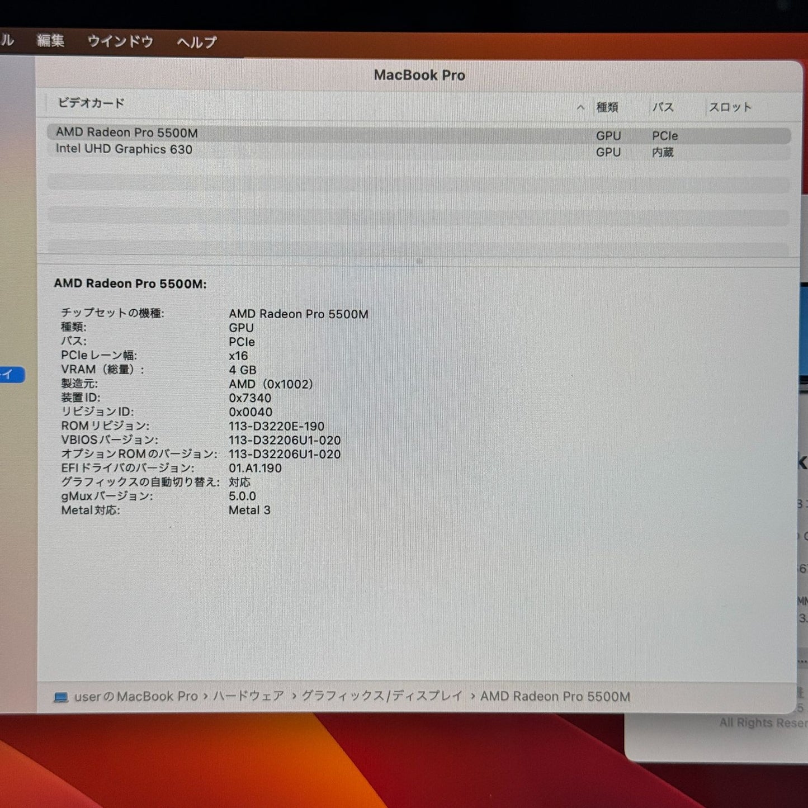Viewport: 808px width, 808px height.
Task: Click the computer icon in path bar
Action: coord(61,697)
